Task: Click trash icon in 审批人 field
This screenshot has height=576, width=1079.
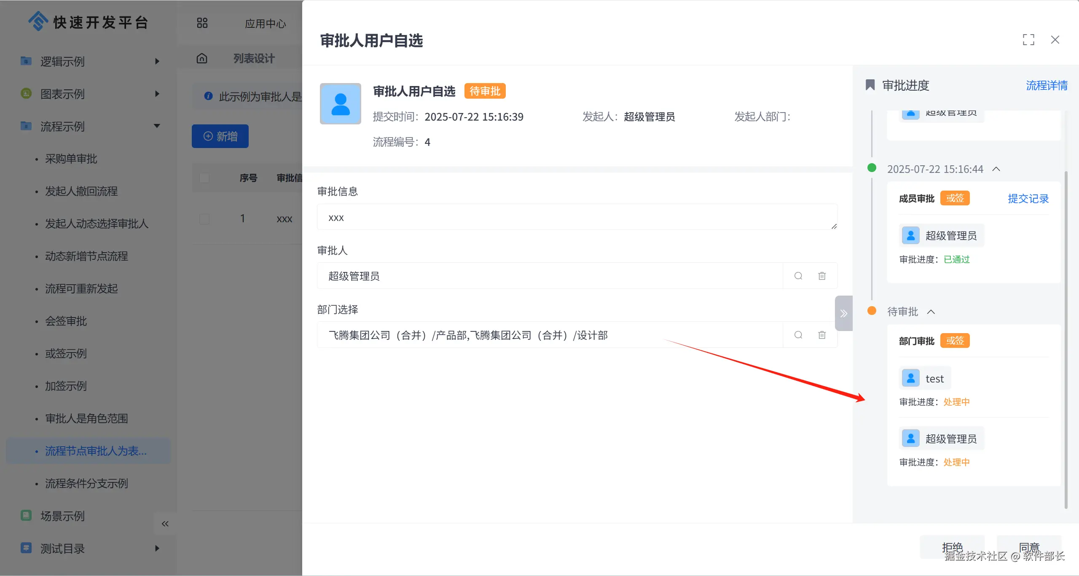Action: coord(822,276)
